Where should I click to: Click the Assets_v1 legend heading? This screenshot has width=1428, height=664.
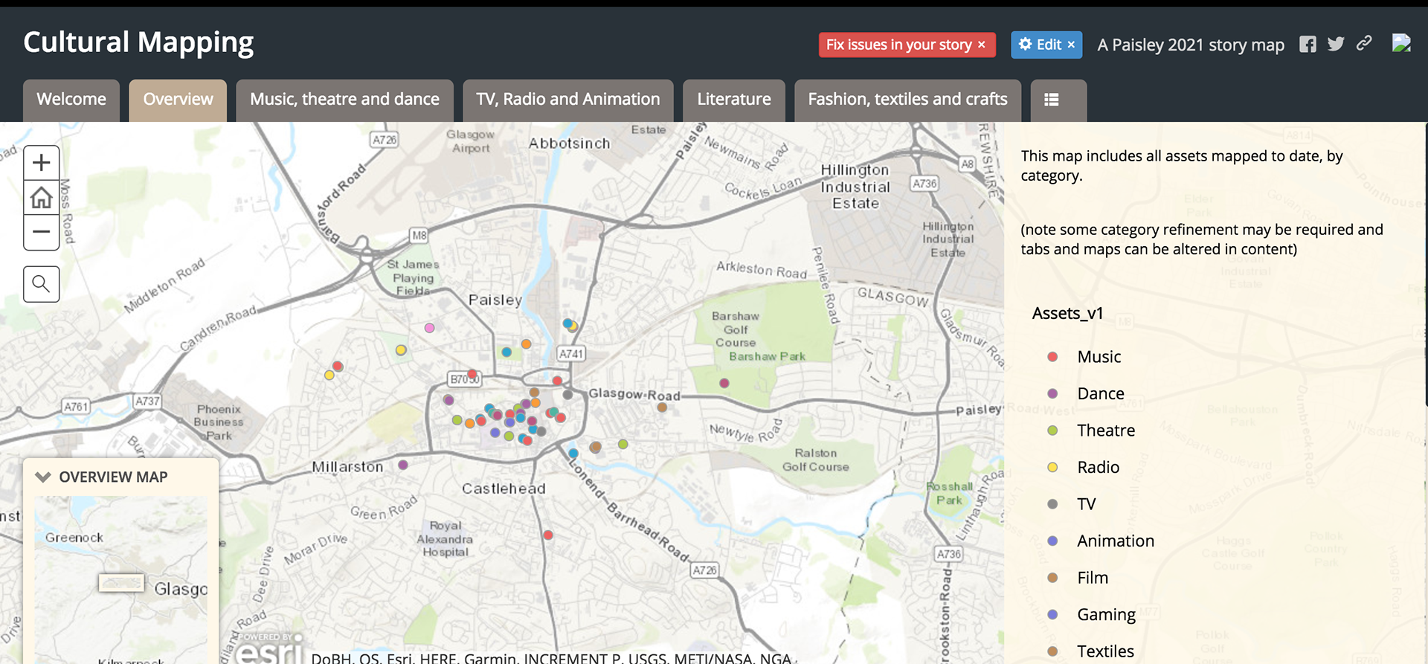(x=1067, y=314)
